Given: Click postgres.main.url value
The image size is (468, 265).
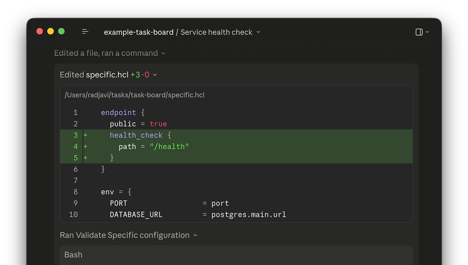Looking at the screenshot, I should coord(249,215).
